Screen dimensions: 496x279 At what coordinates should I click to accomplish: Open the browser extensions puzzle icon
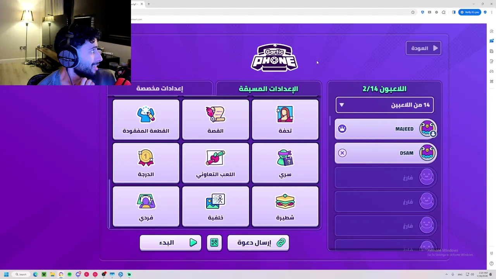pyautogui.click(x=444, y=12)
